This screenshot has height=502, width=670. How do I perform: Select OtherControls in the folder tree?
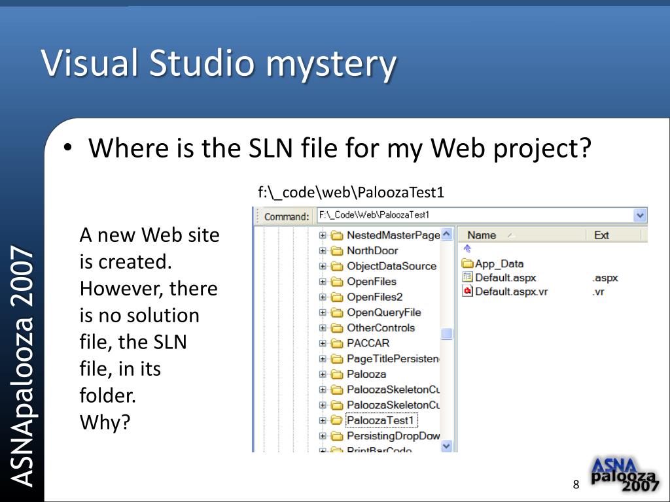coord(381,328)
